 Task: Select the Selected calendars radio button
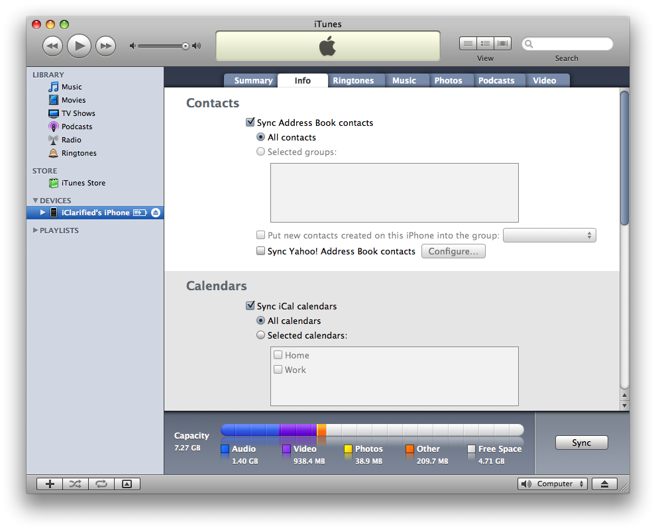coord(261,335)
